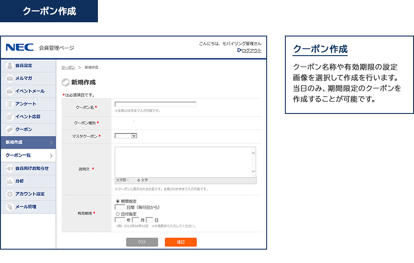Click the 月 month input field

135,220
